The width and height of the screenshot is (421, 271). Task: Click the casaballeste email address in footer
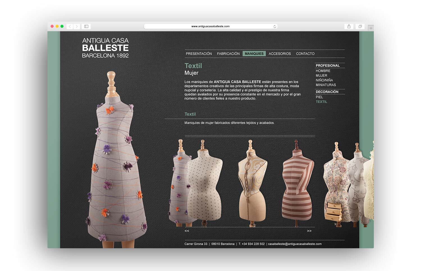[x=295, y=244]
